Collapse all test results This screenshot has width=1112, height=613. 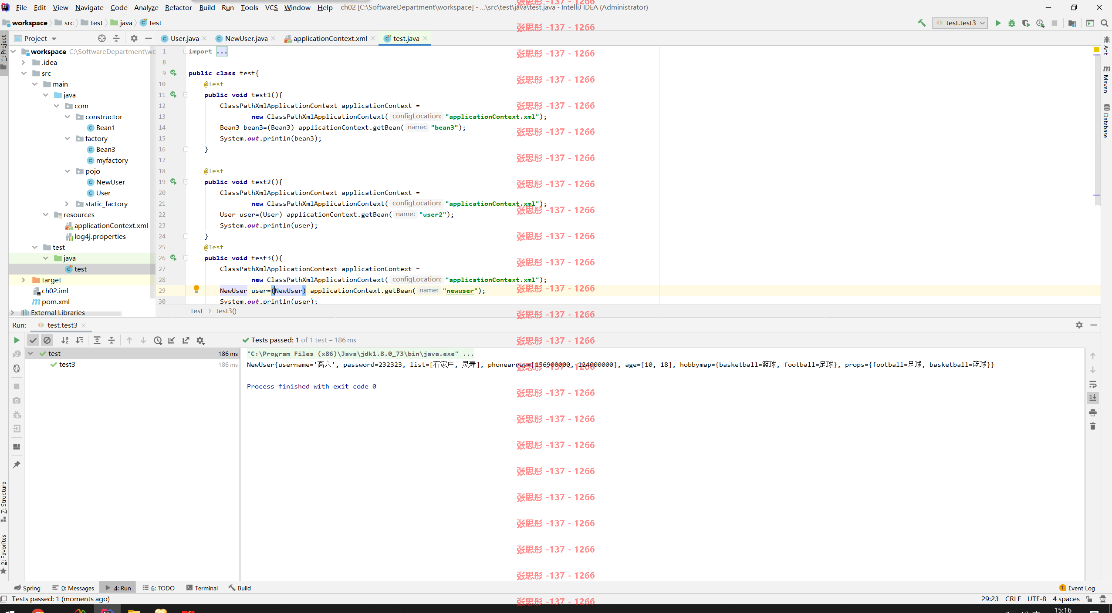(x=112, y=340)
